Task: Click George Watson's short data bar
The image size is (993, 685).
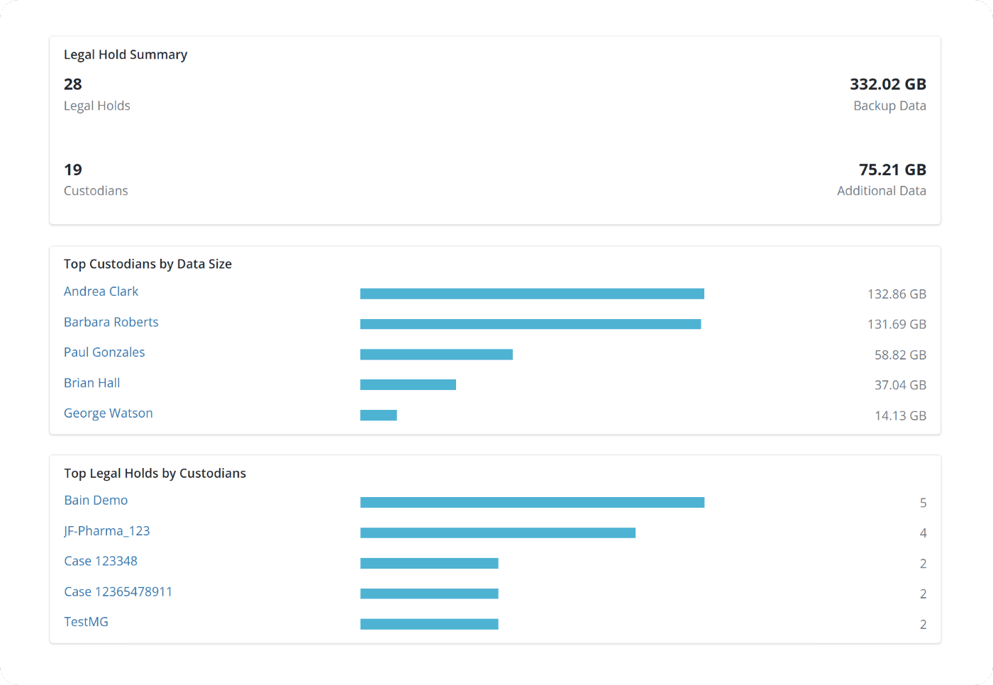Action: [378, 416]
